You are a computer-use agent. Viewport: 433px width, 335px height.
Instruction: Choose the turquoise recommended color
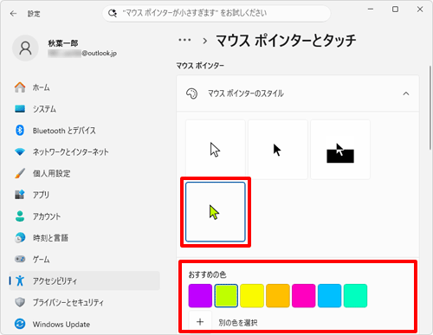(x=355, y=296)
